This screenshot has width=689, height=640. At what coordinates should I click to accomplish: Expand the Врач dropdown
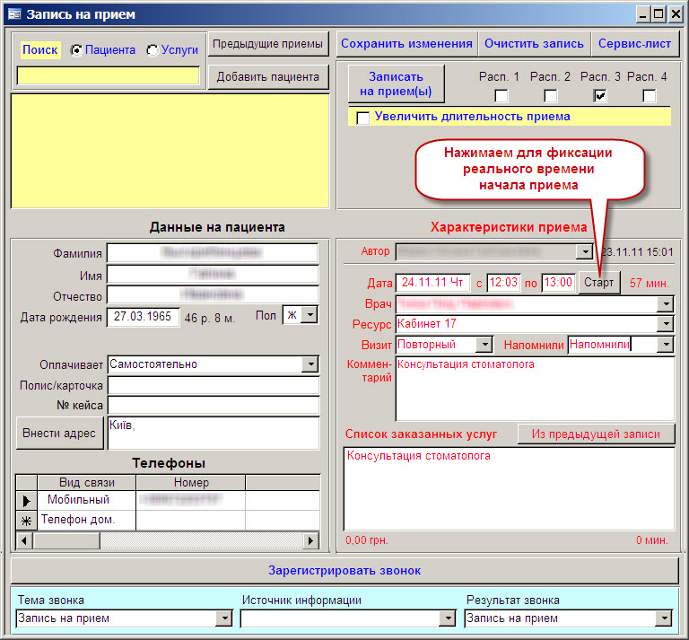pyautogui.click(x=667, y=303)
